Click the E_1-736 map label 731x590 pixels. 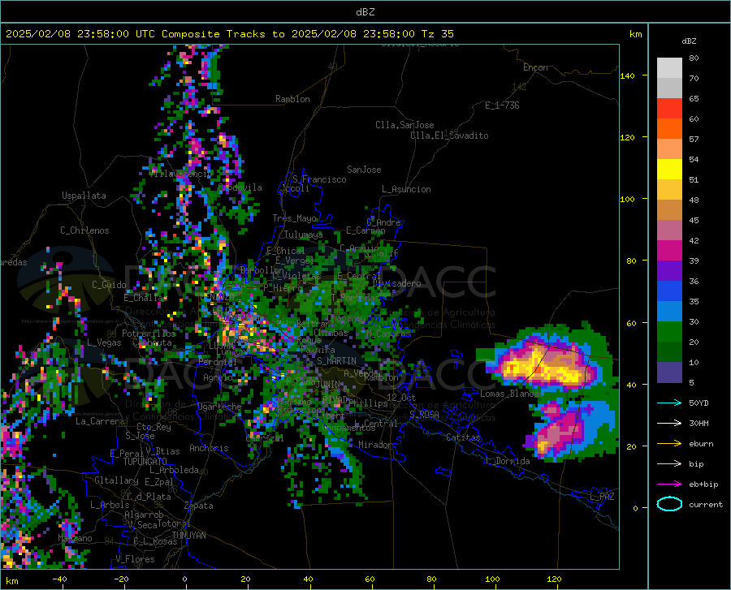tap(502, 106)
